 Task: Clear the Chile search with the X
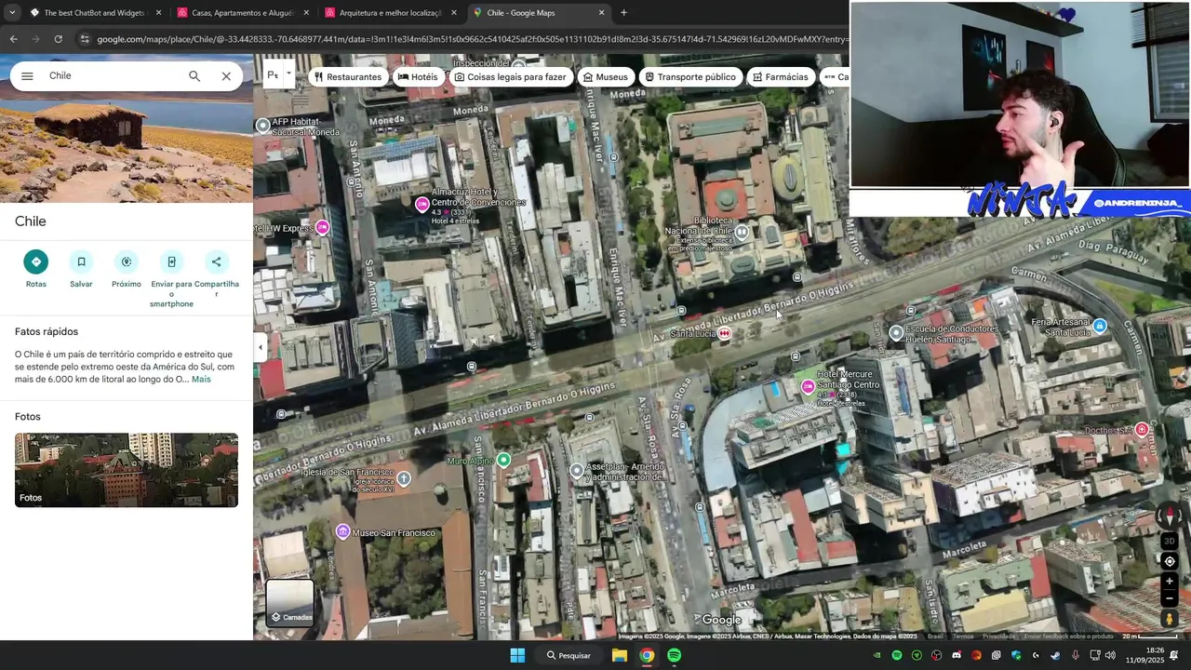(226, 76)
